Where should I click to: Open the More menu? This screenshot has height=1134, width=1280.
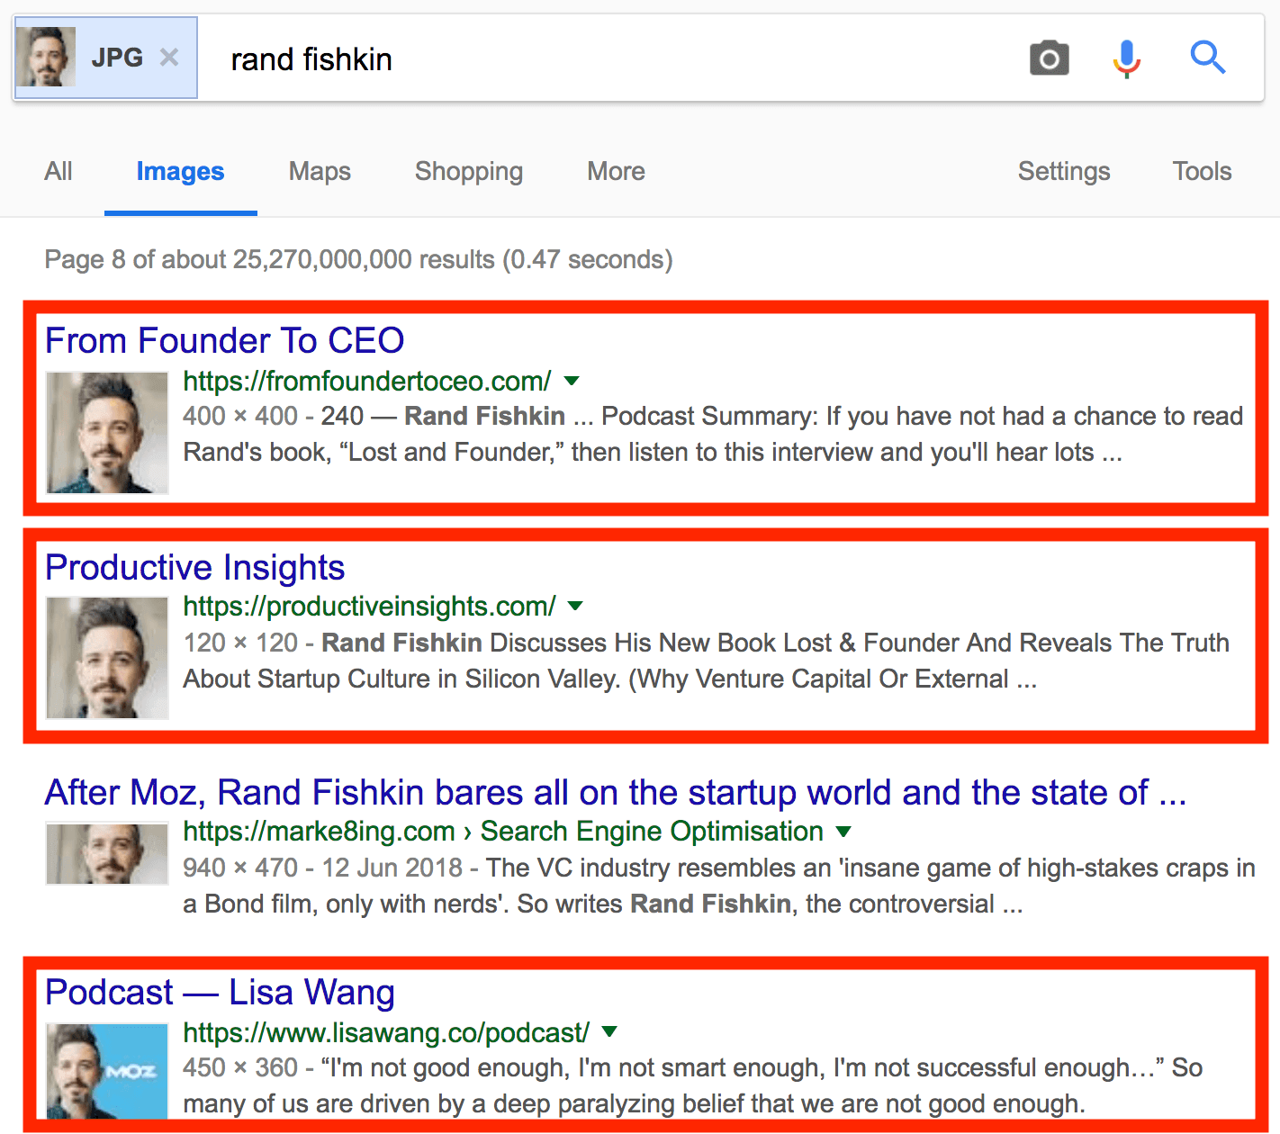point(616,171)
